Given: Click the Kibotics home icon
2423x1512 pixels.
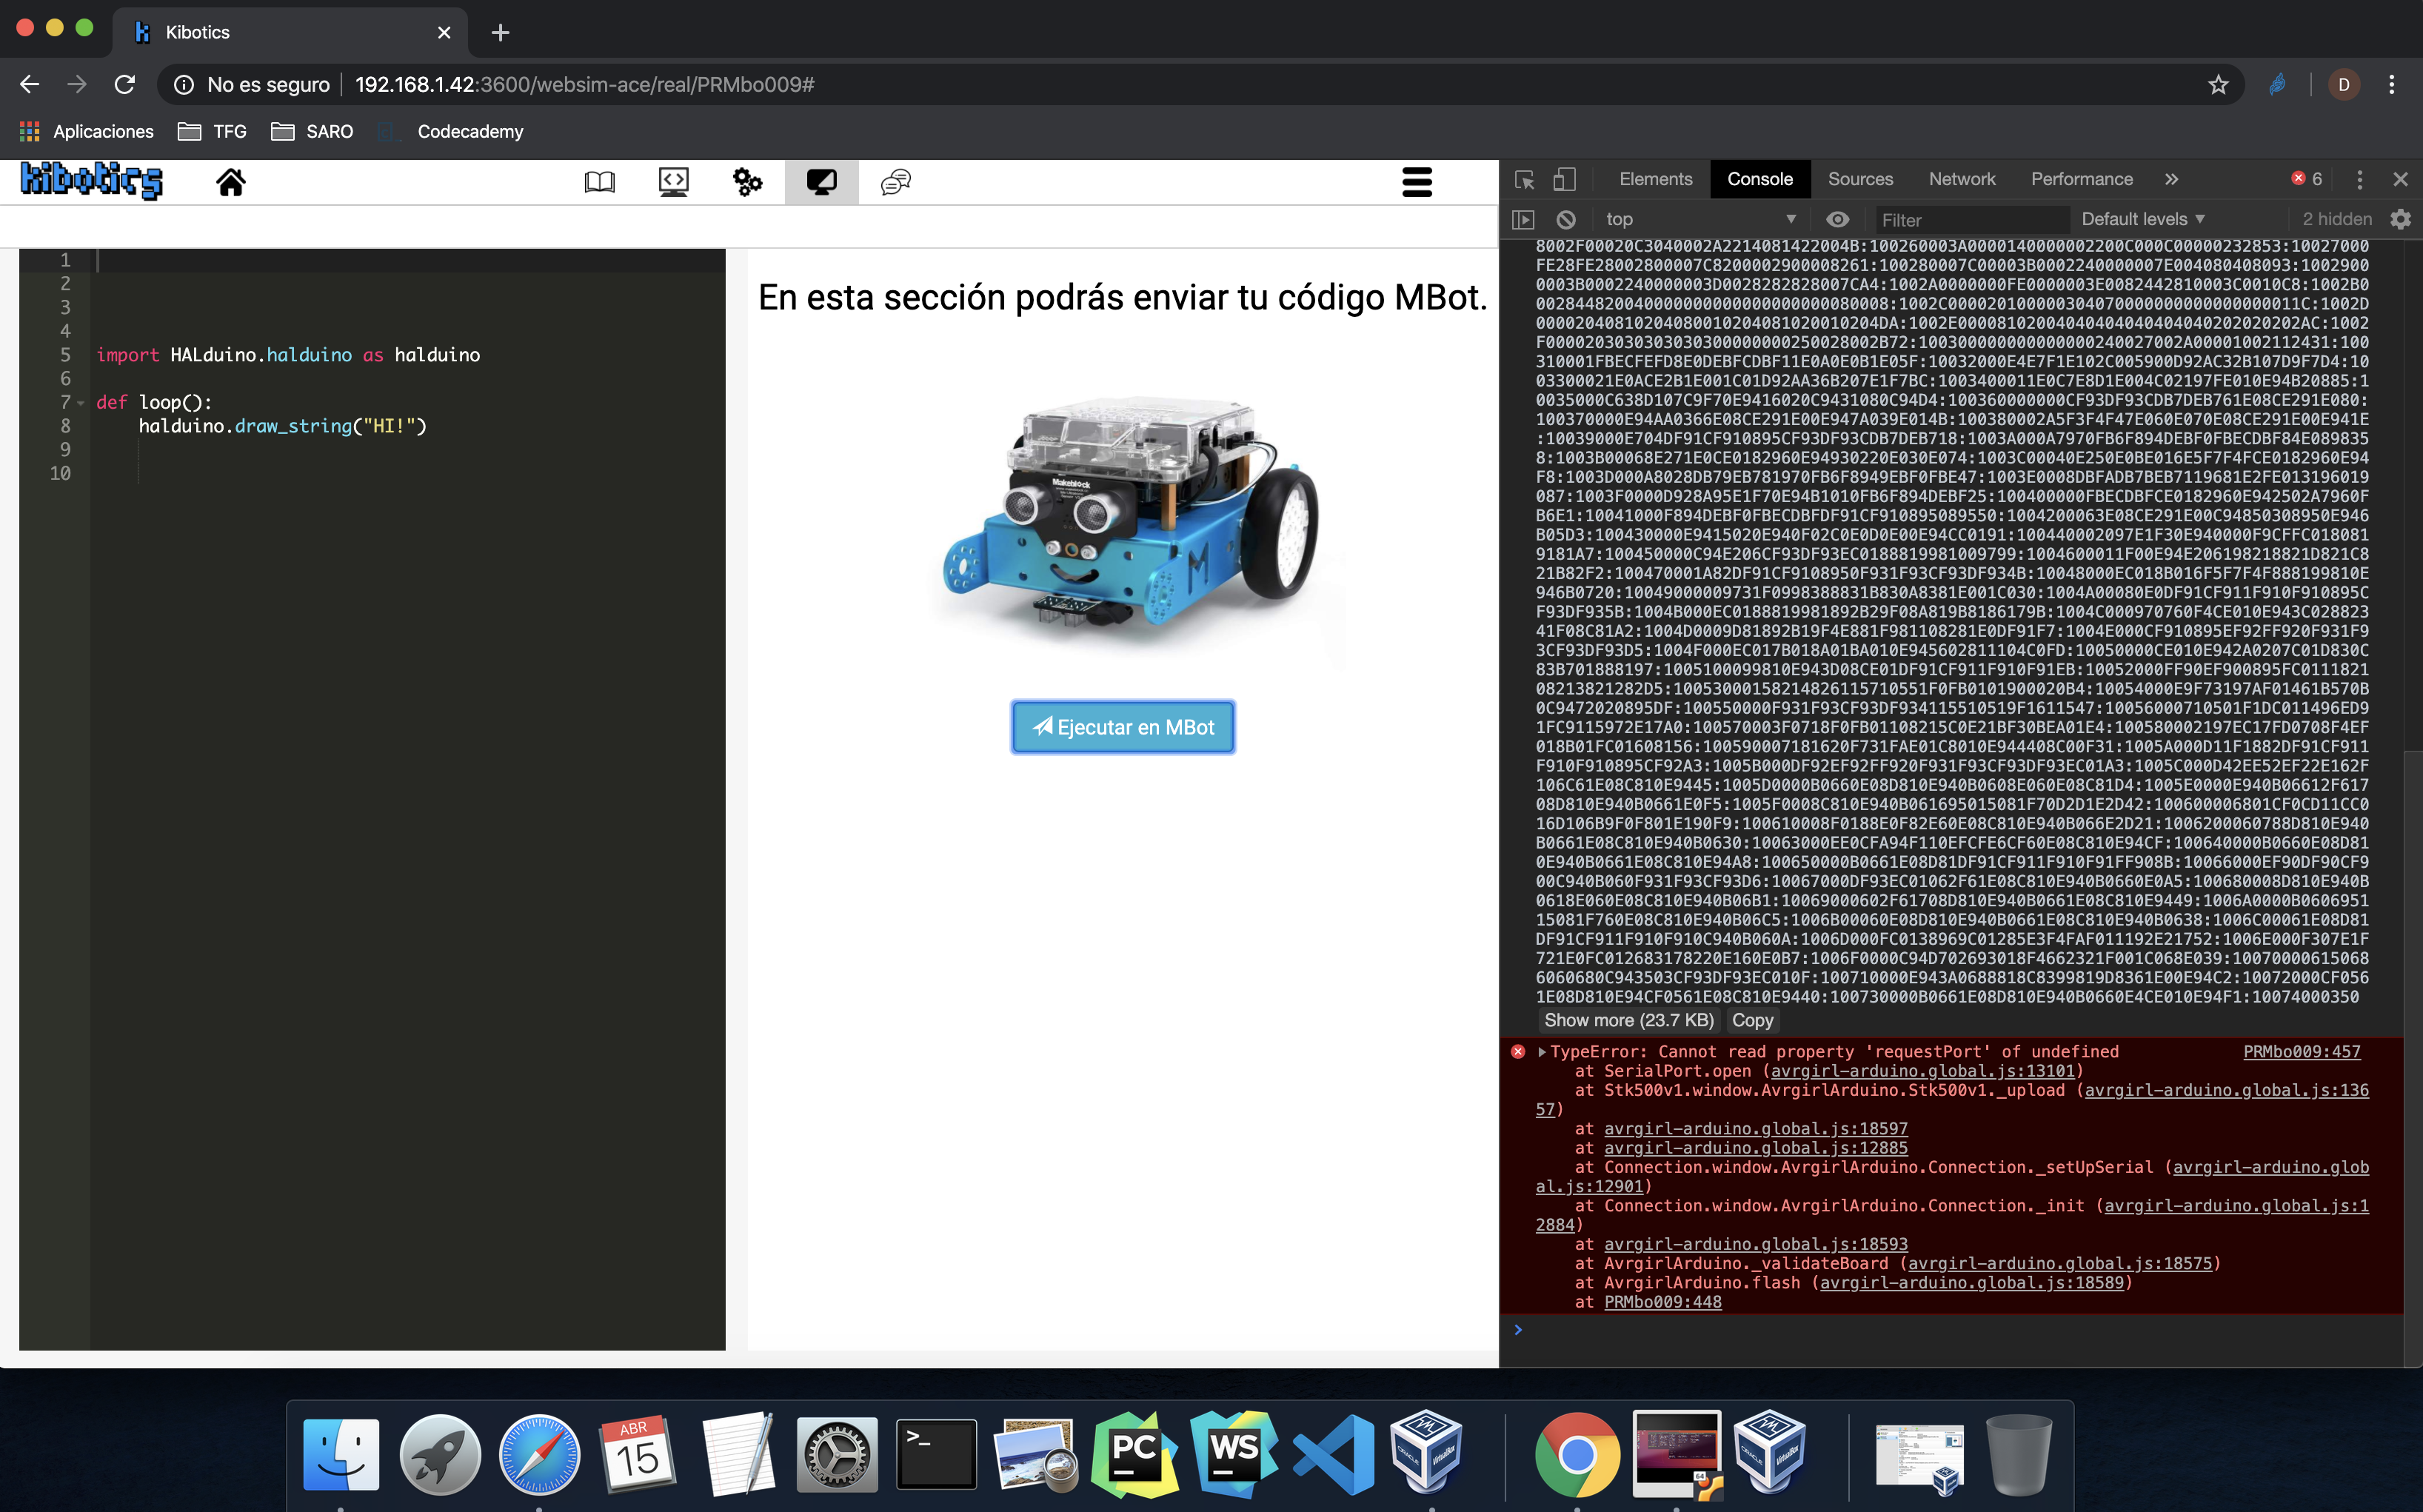Looking at the screenshot, I should [230, 182].
